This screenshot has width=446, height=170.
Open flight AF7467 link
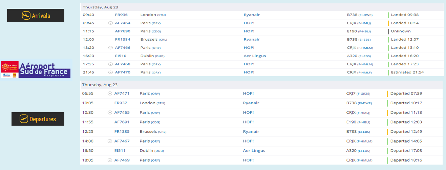pos(122,141)
